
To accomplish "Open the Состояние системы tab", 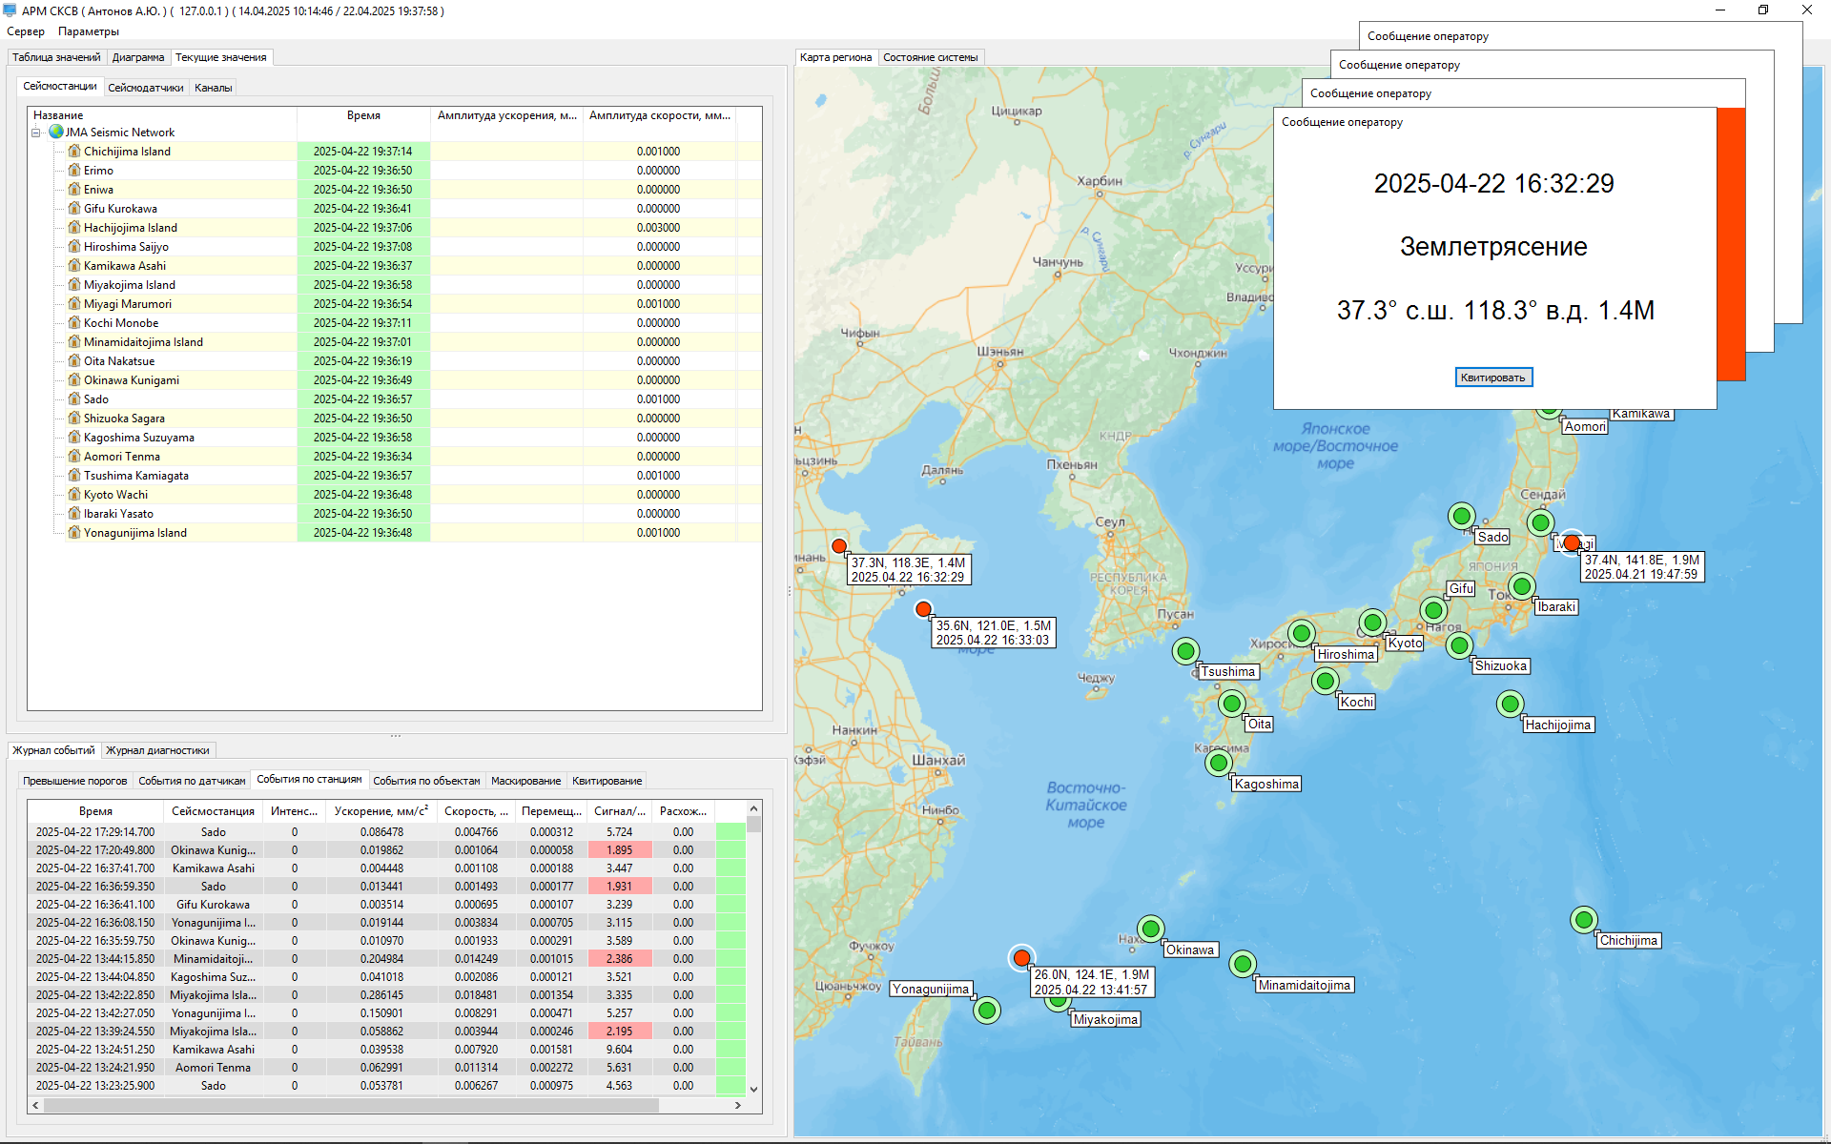I will (x=931, y=57).
